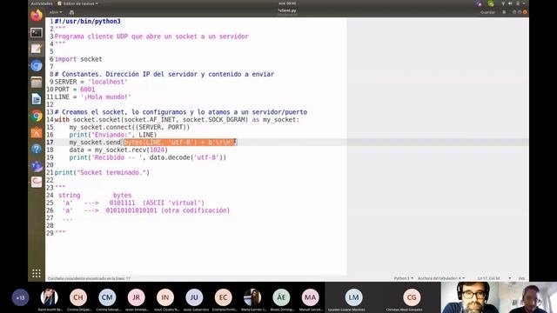Image resolution: width=557 pixels, height=313 pixels.
Task: Click the *client.py title in header
Action: pos(287,10)
